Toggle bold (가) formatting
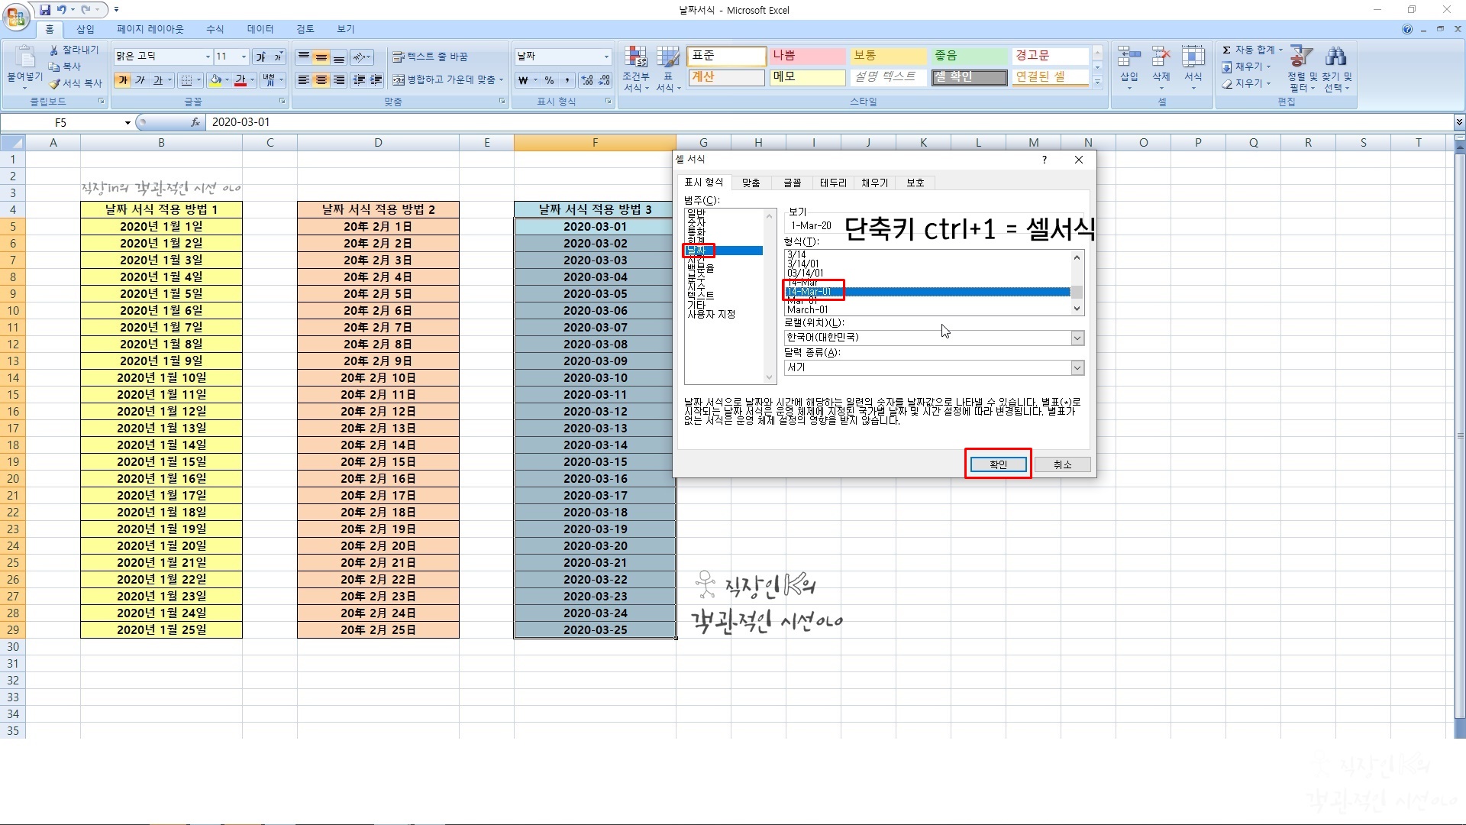 click(x=122, y=80)
